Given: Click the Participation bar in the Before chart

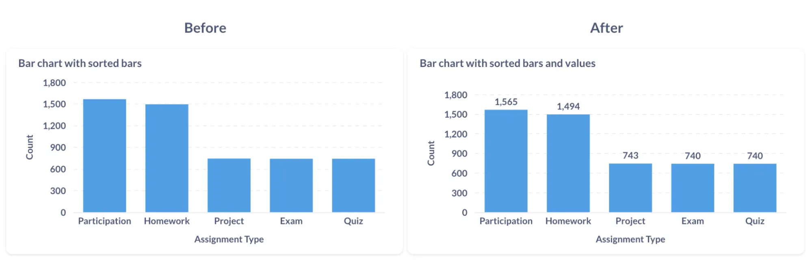Looking at the screenshot, I should pyautogui.click(x=104, y=155).
